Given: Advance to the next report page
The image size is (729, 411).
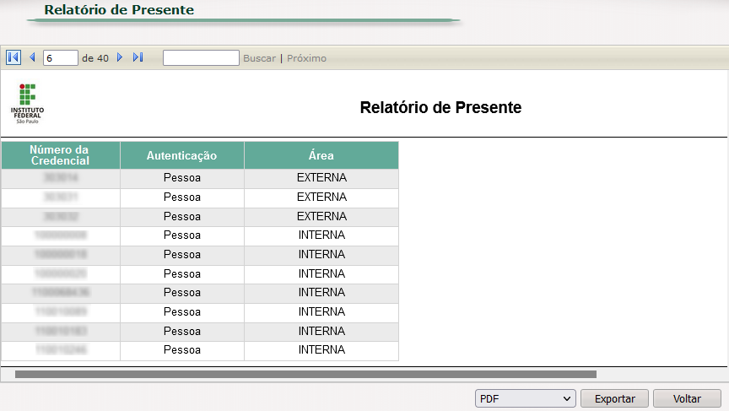Looking at the screenshot, I should (120, 57).
